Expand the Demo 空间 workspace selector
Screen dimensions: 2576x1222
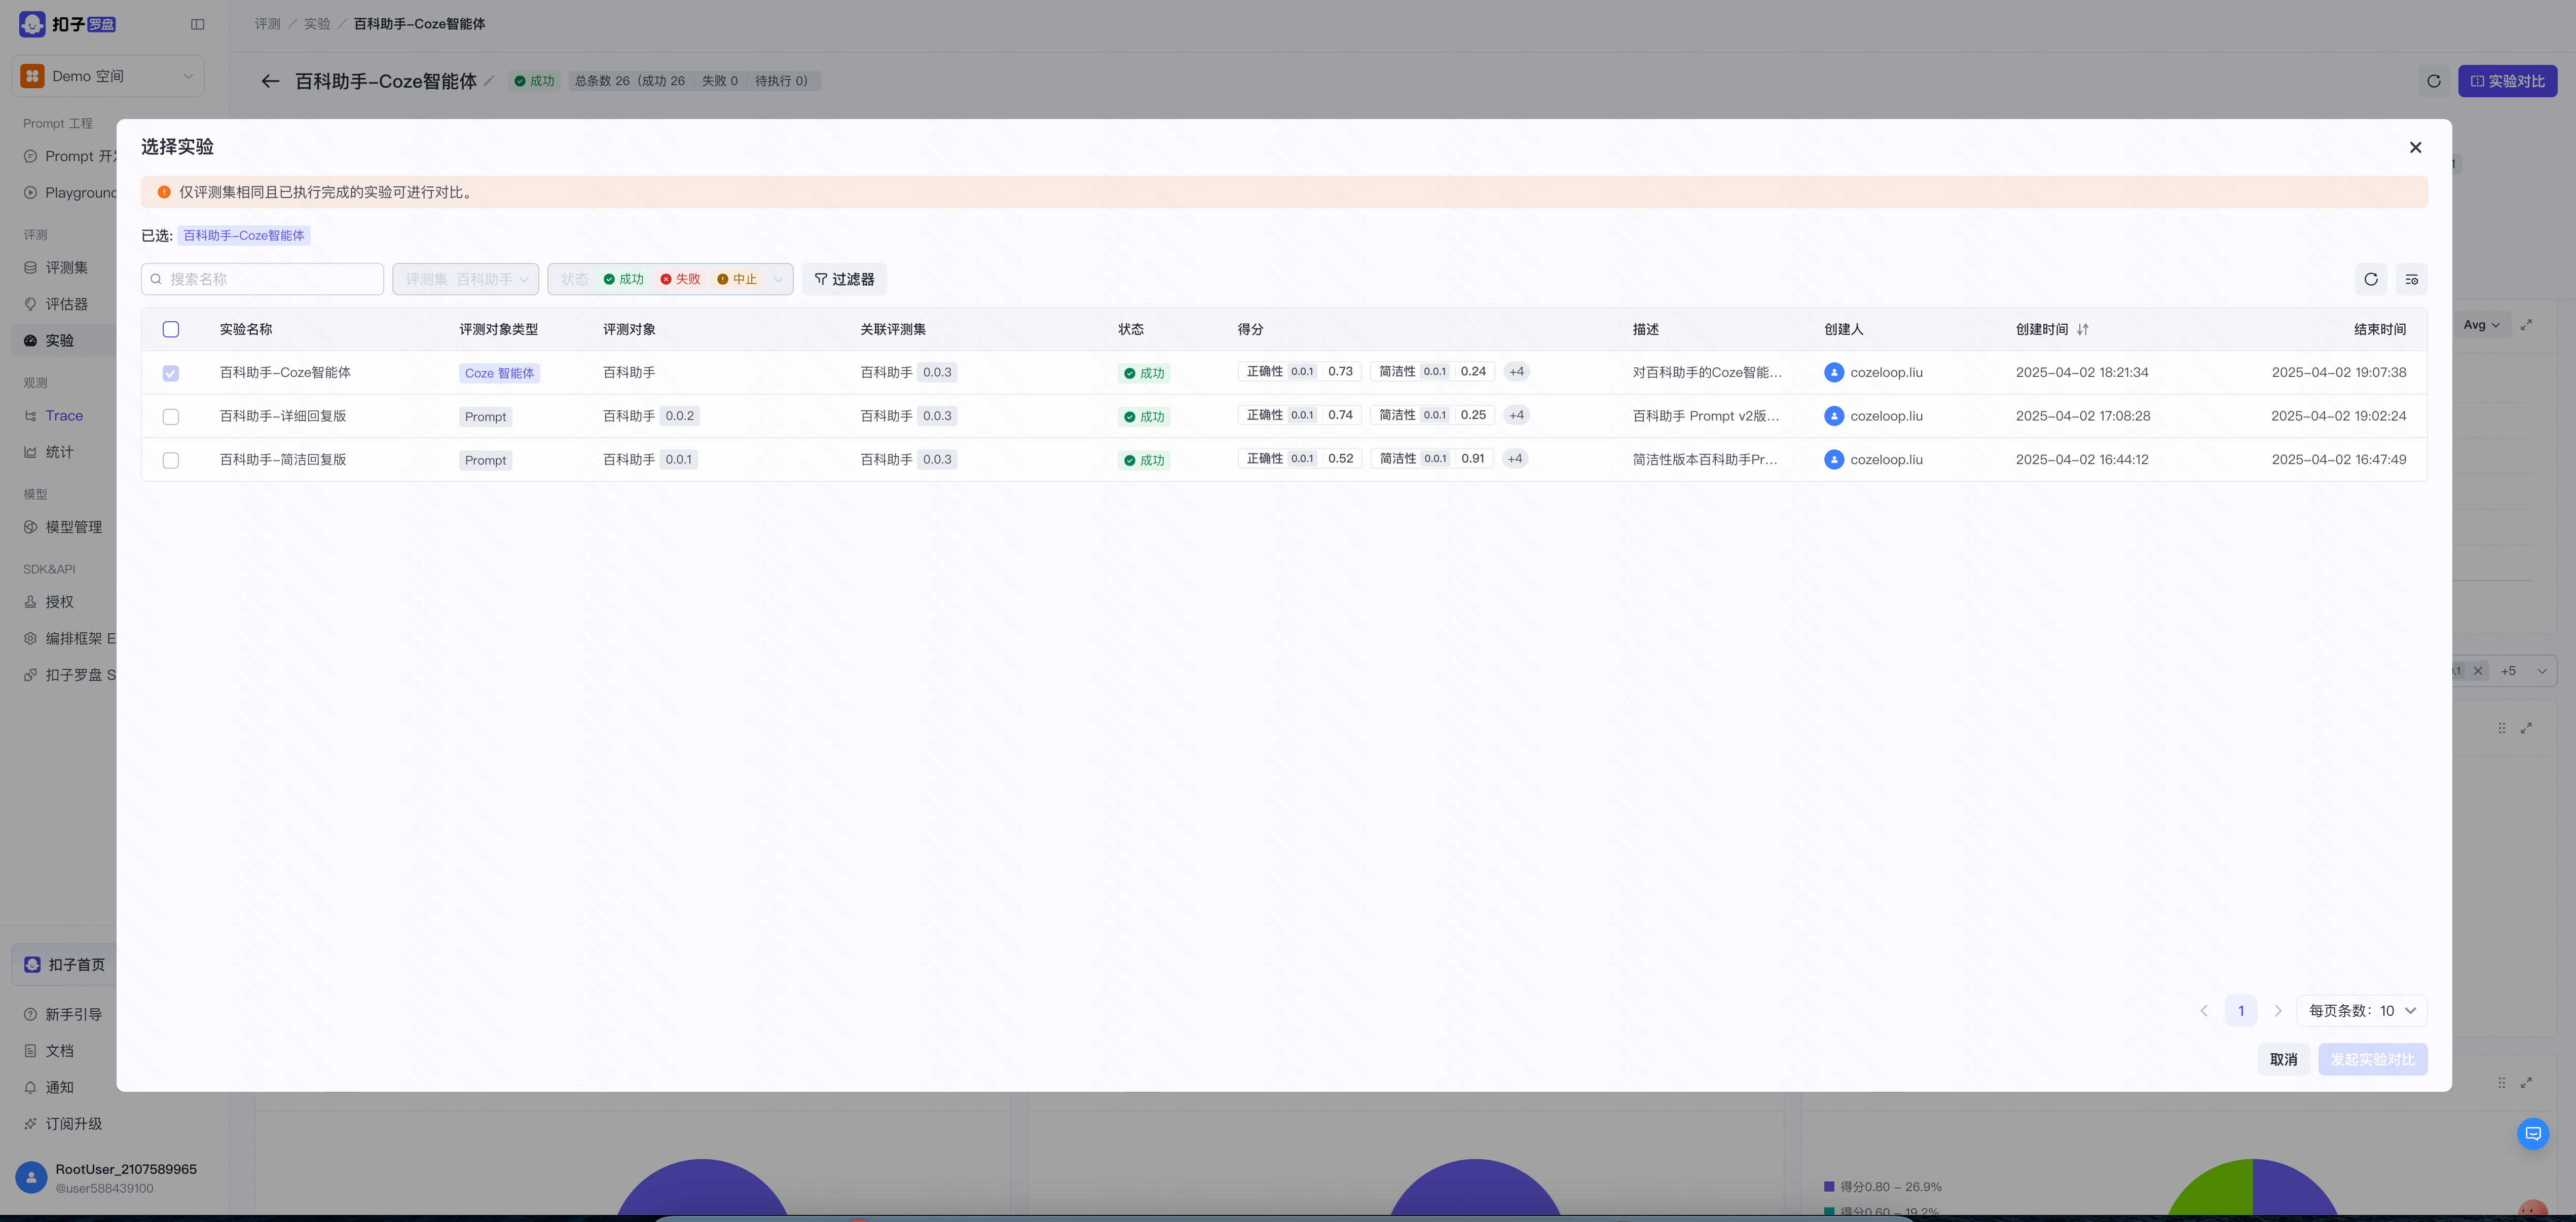point(108,76)
